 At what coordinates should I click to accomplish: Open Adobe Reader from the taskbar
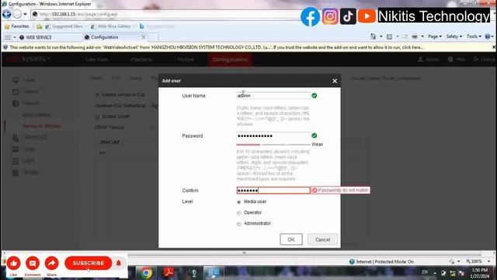click(x=169, y=273)
